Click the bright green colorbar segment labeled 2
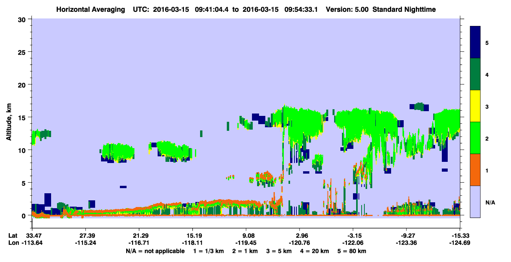 (x=476, y=138)
